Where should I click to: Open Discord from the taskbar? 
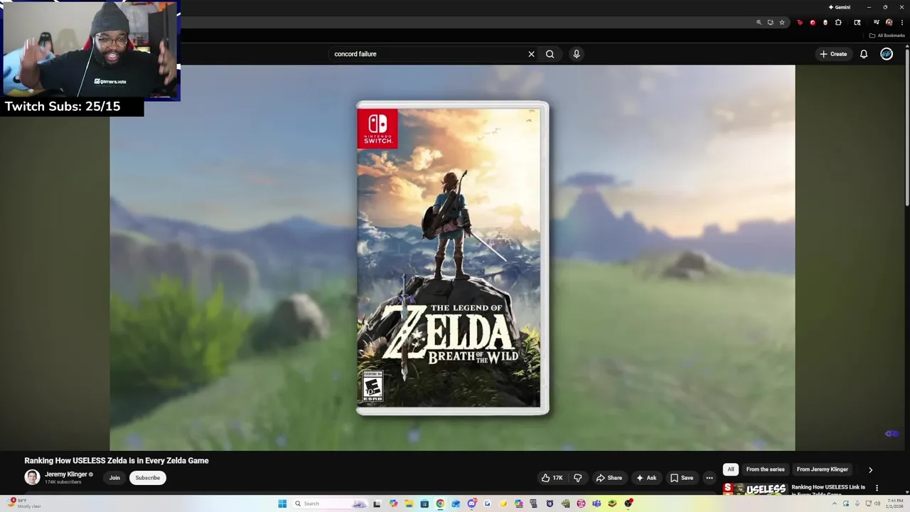pos(472,503)
